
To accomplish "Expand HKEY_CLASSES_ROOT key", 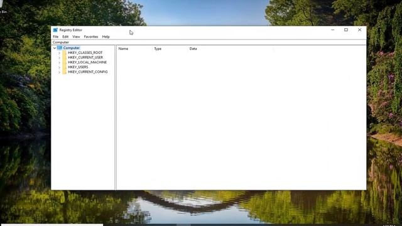I will [x=59, y=53].
